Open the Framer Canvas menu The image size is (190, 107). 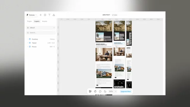(31, 15)
